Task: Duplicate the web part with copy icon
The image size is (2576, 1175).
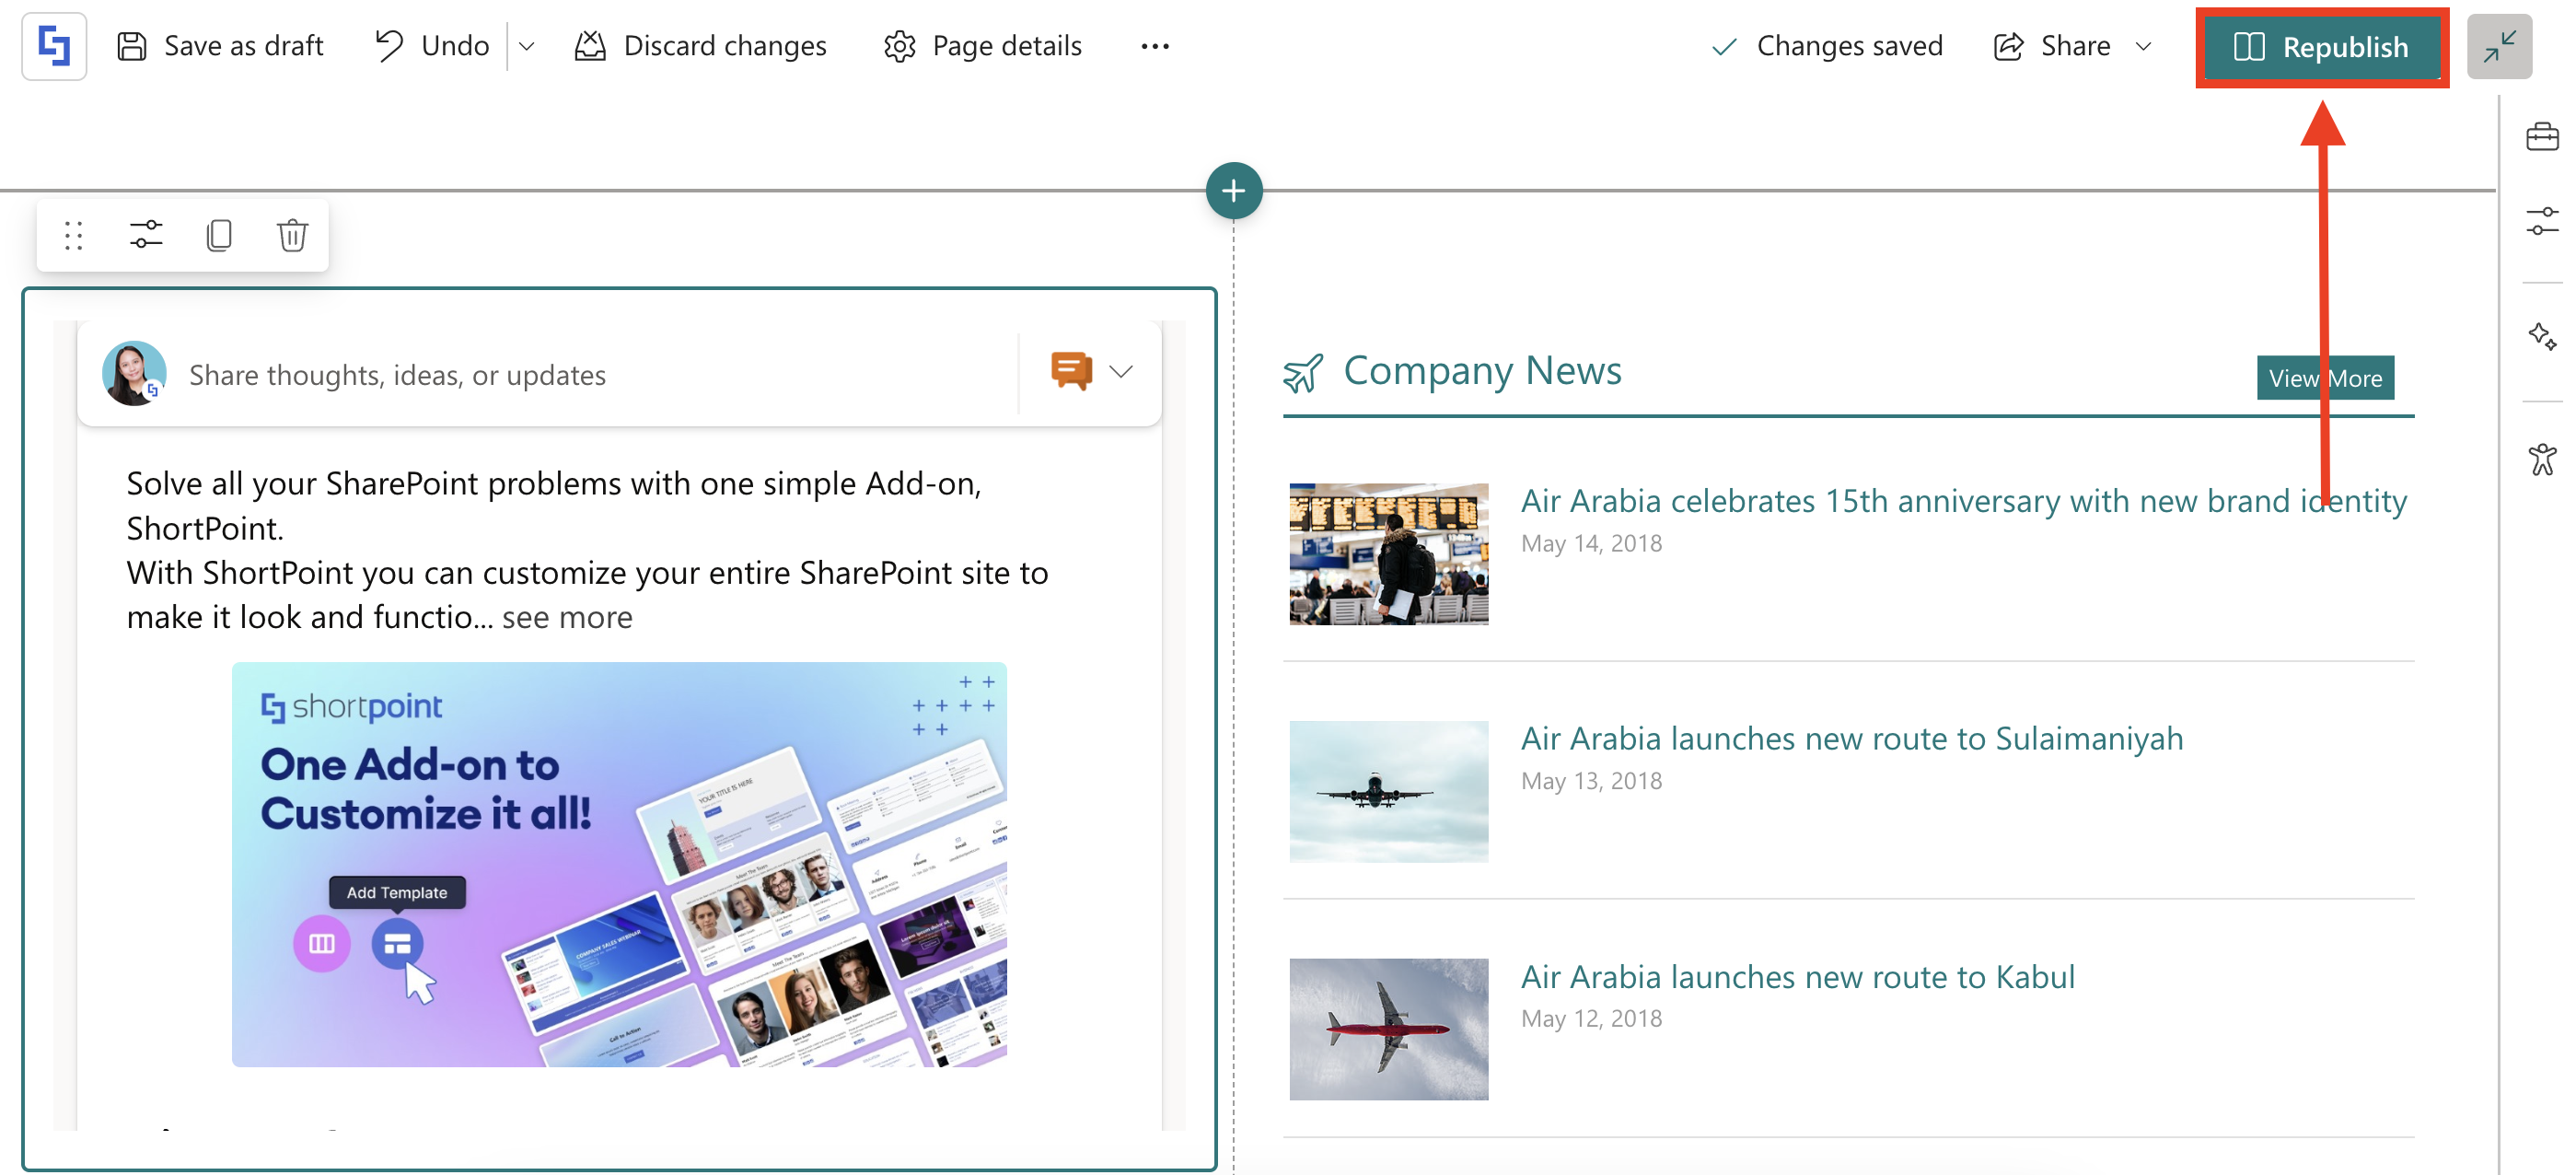Action: pyautogui.click(x=219, y=235)
